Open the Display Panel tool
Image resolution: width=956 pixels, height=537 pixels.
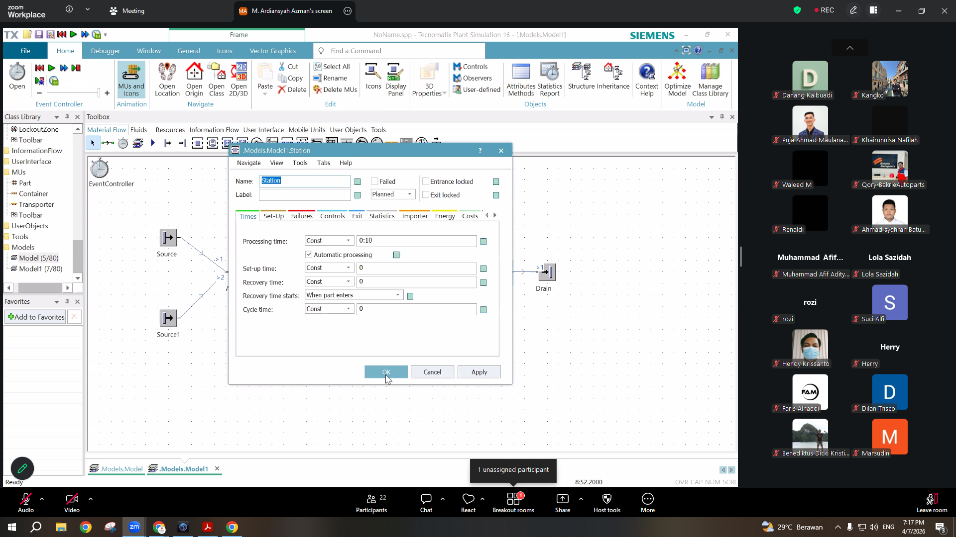(396, 80)
